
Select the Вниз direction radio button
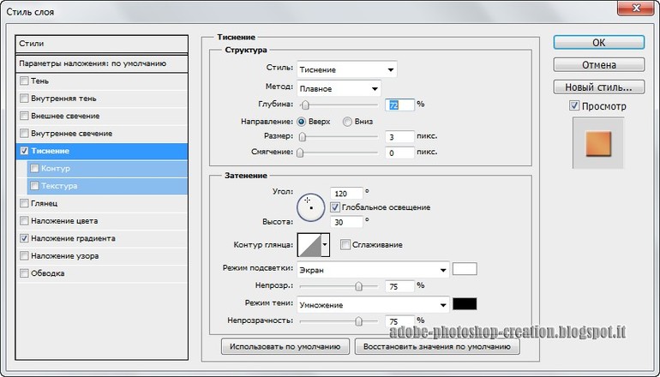click(348, 122)
